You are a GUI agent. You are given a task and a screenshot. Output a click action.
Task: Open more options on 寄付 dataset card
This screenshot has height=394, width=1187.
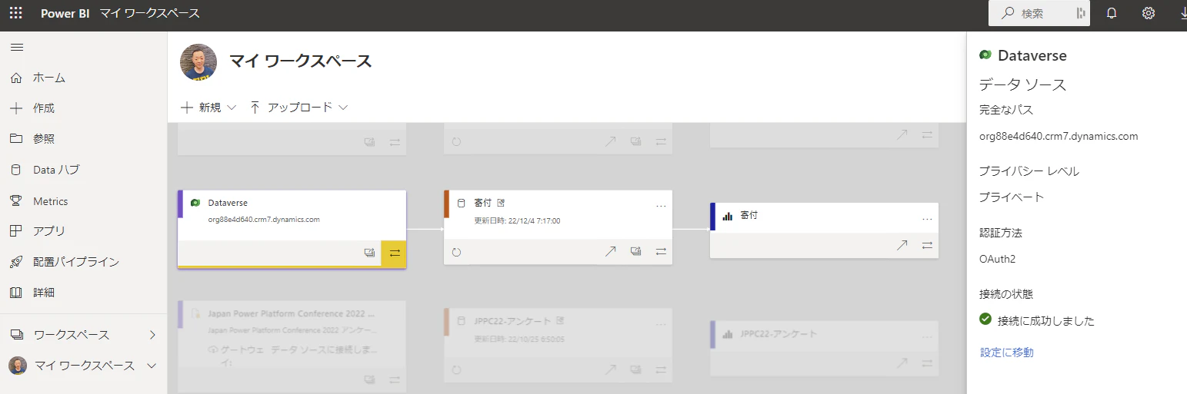[661, 206]
